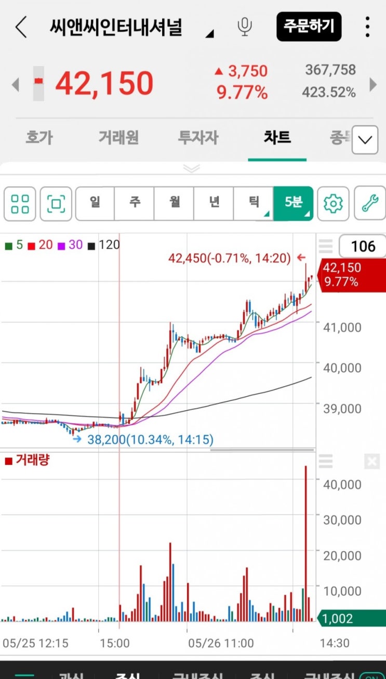Screen dimensions: 386x679
Task: Edit the 106 candle count field
Action: [x=363, y=246]
